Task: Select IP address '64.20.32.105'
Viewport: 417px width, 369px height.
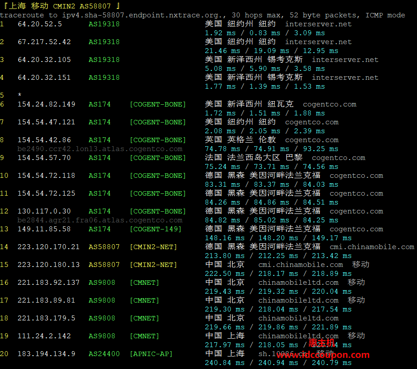Action: pos(44,60)
